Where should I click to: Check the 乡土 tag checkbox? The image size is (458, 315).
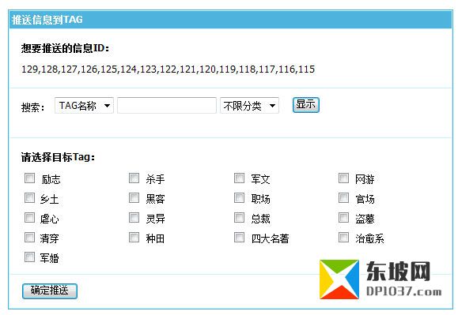(29, 198)
